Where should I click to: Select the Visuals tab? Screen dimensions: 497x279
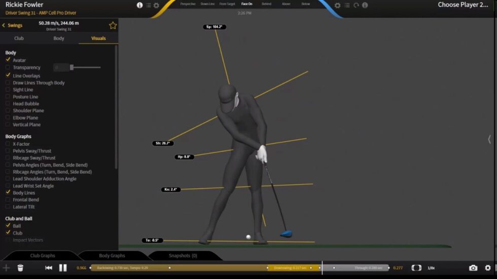(98, 38)
